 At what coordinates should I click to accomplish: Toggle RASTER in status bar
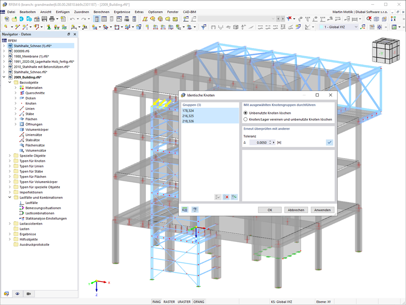click(x=169, y=302)
